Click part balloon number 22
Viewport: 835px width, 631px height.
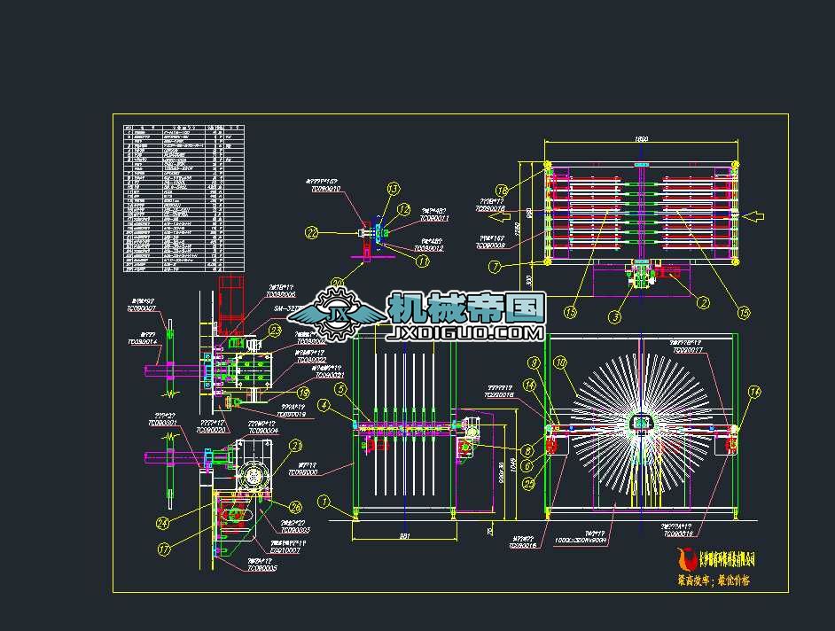point(311,233)
